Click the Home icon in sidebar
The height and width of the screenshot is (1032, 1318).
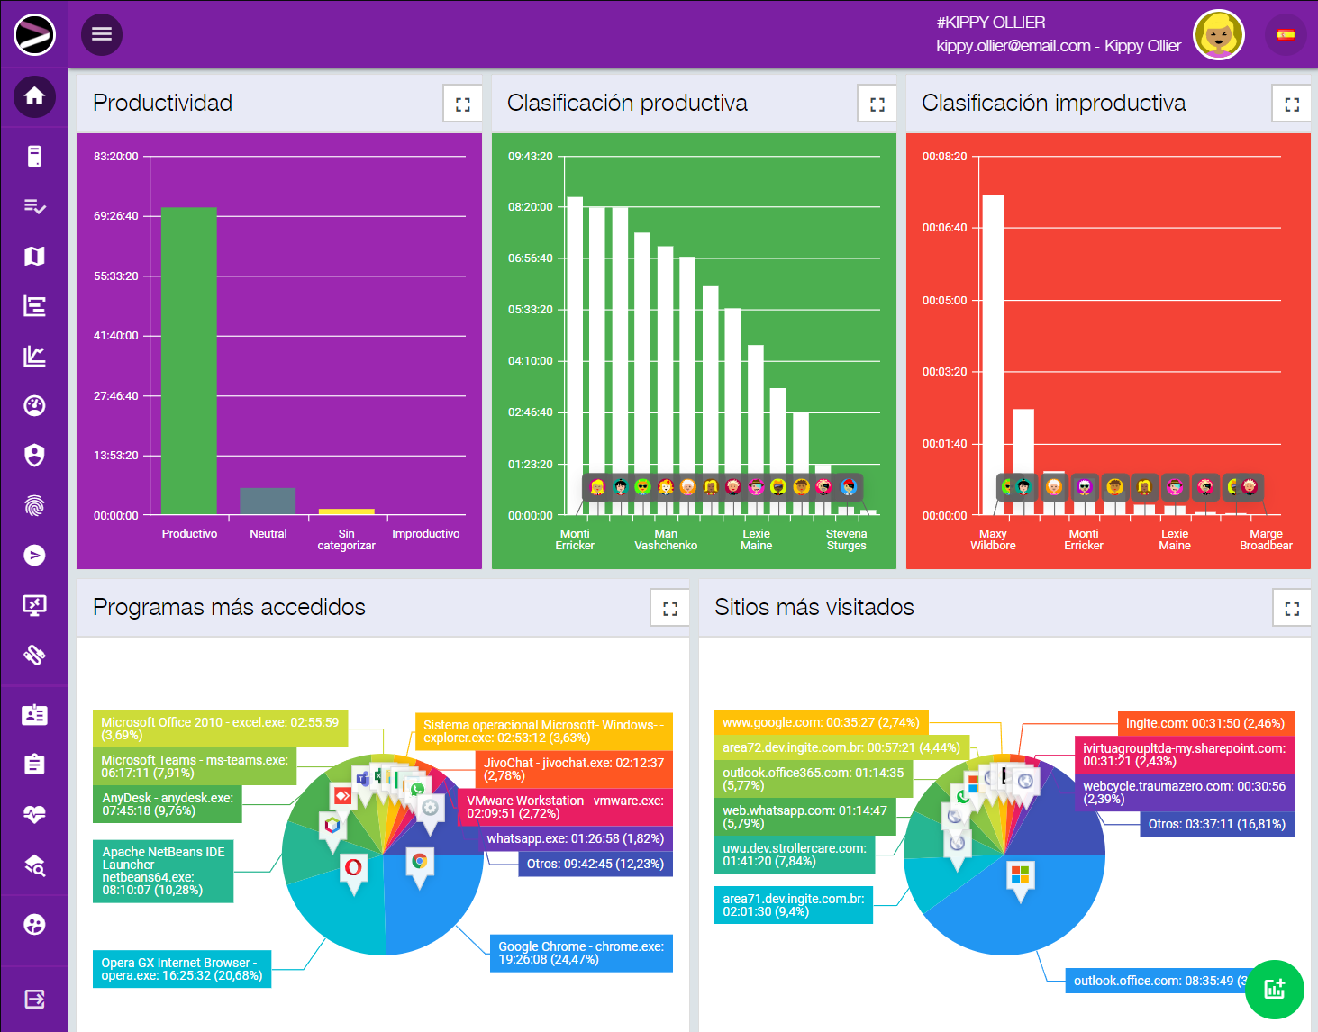pos(34,96)
